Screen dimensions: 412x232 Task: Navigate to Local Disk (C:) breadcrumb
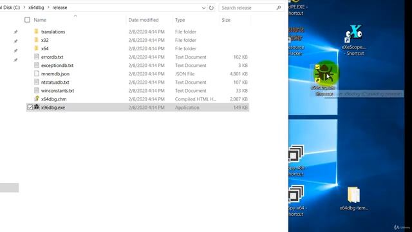click(10, 8)
